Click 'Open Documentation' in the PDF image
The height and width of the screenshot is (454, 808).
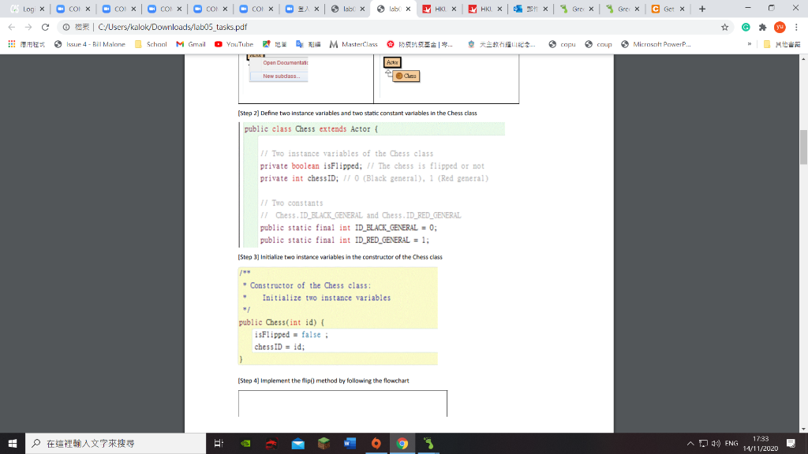(285, 63)
